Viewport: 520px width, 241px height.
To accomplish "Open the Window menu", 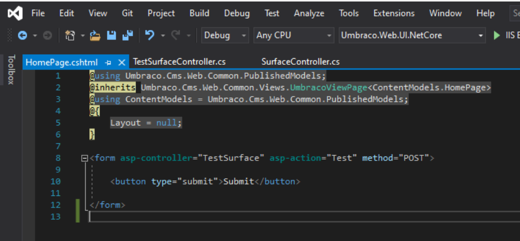I will click(445, 14).
